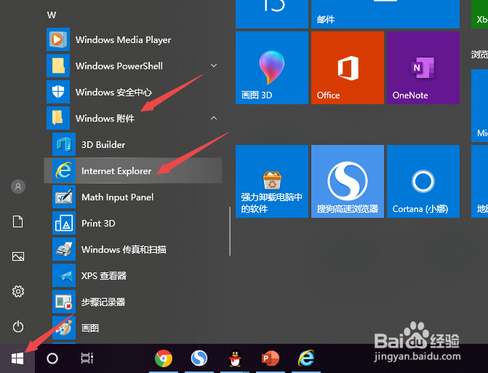The height and width of the screenshot is (373, 488).
Task: Click the calendar tile showing date
Action: coord(272,14)
